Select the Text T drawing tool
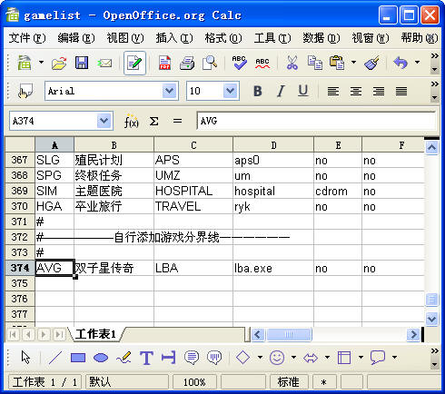 [x=146, y=358]
